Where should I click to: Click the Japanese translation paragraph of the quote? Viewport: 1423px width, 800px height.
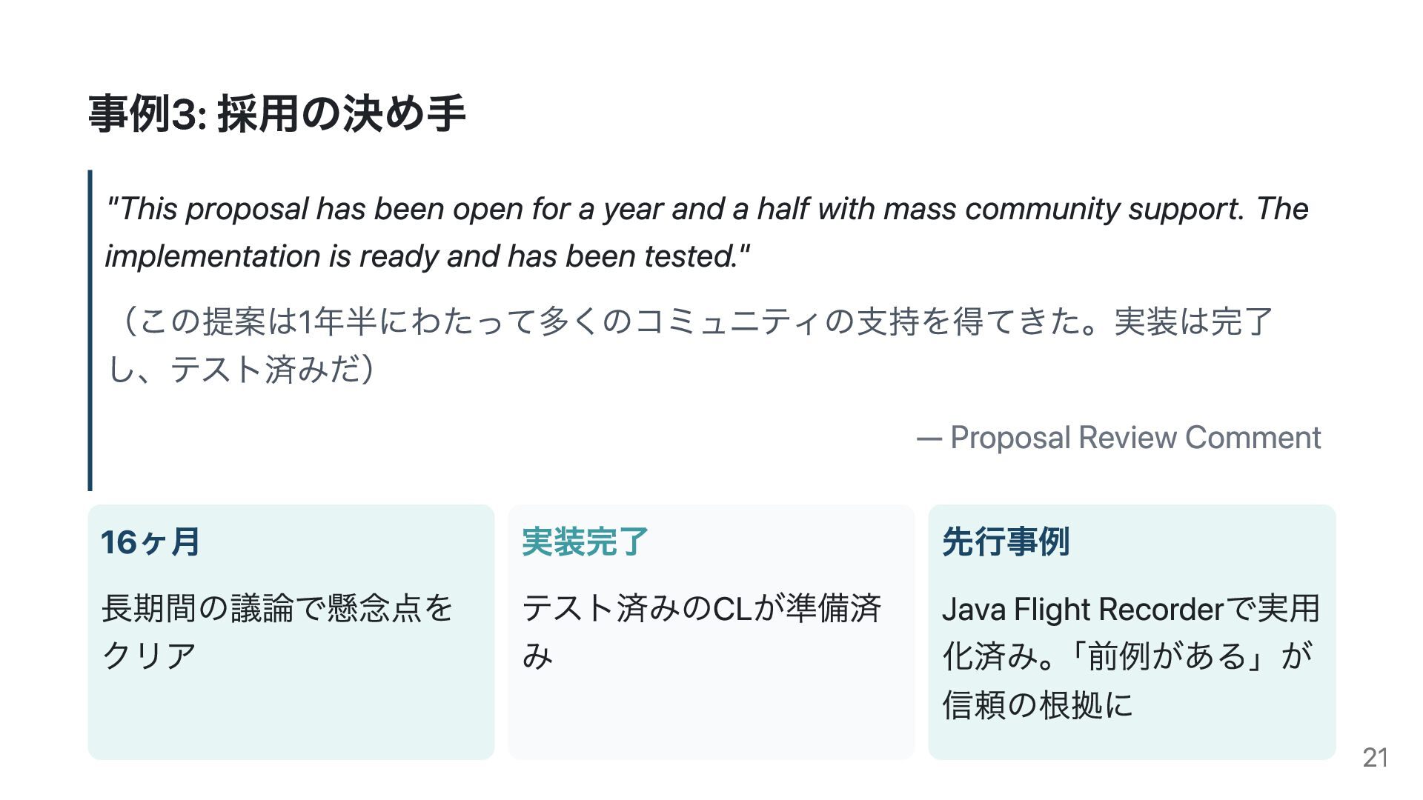pos(690,345)
